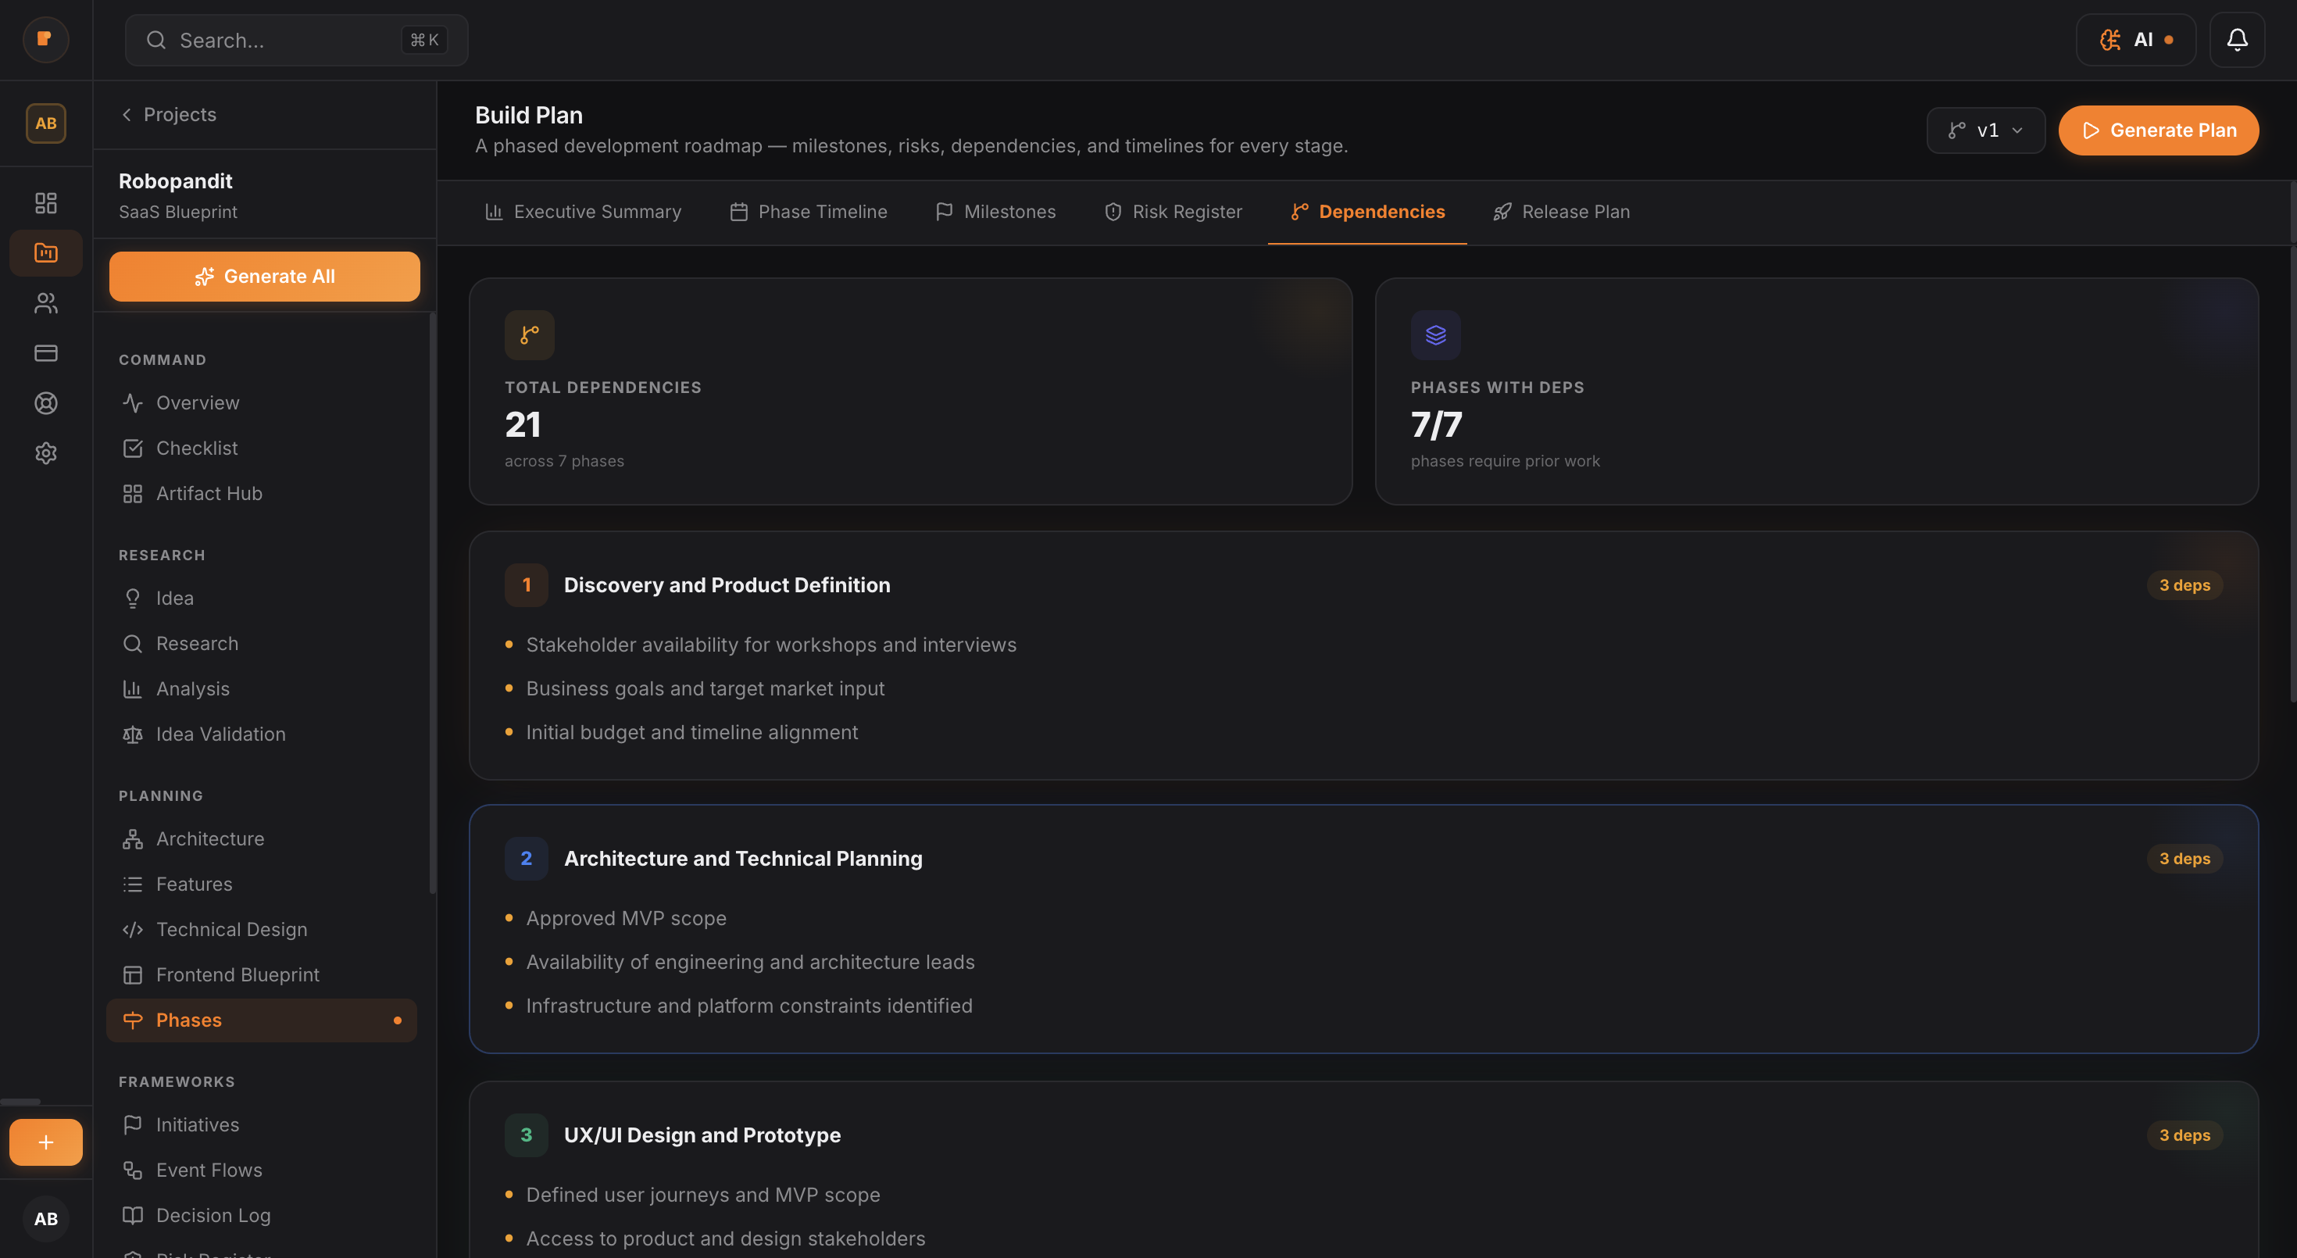Open Checklist in the Command section
The image size is (2297, 1258).
(196, 449)
